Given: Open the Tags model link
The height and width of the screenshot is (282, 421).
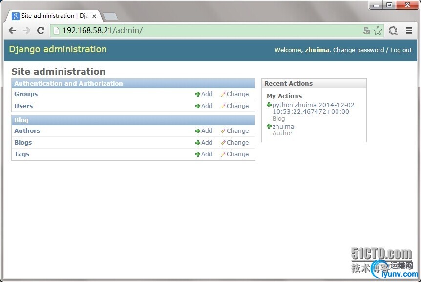Looking at the screenshot, I should 22,154.
